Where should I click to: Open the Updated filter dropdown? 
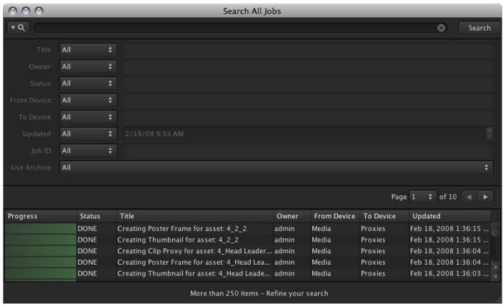click(88, 133)
